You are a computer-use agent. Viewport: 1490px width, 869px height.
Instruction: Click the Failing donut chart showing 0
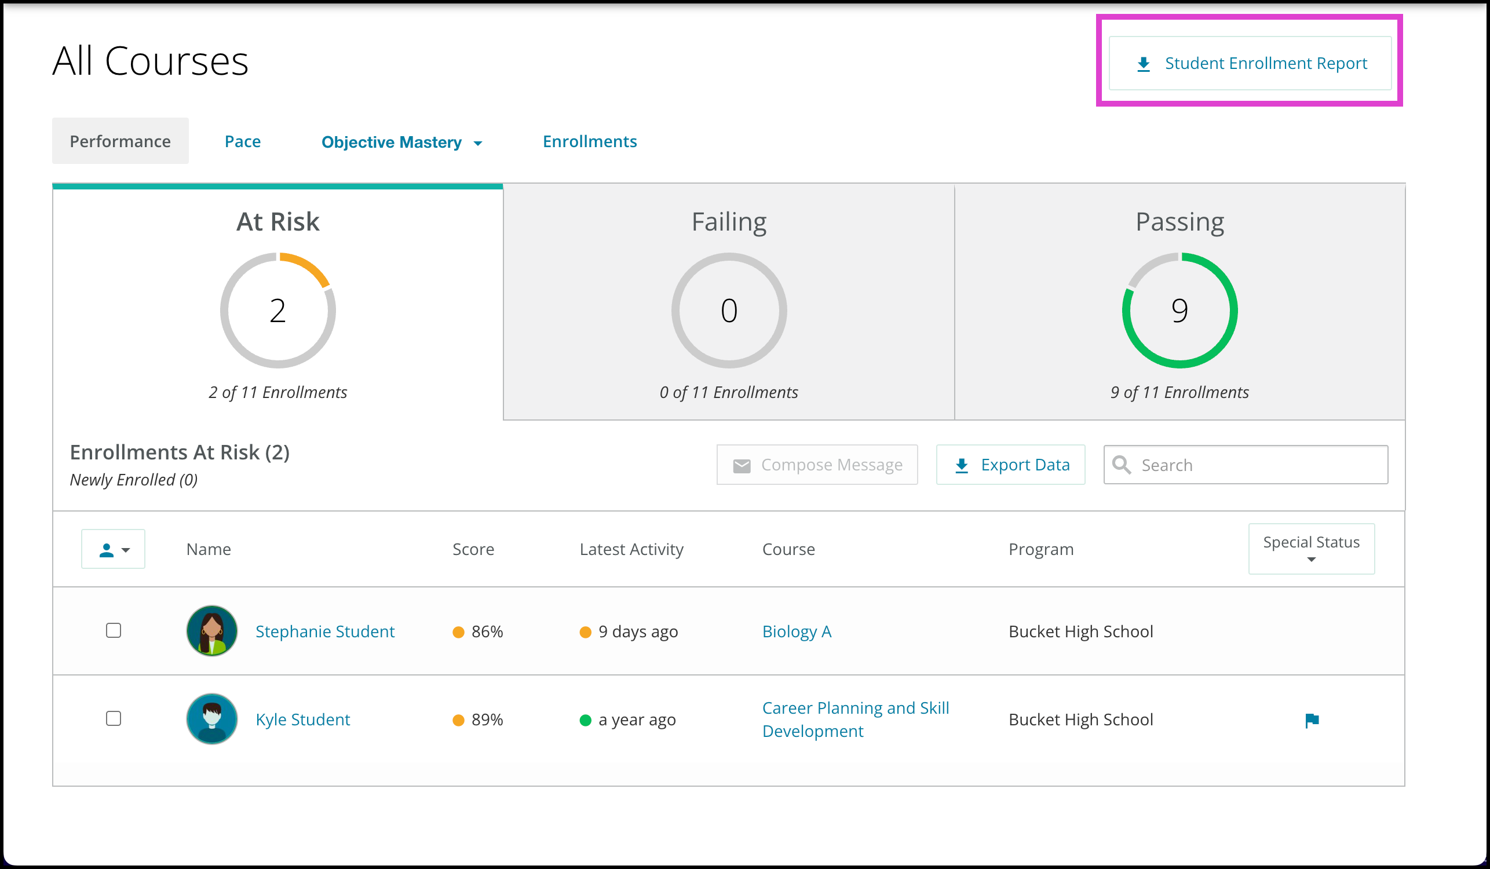[x=729, y=311]
